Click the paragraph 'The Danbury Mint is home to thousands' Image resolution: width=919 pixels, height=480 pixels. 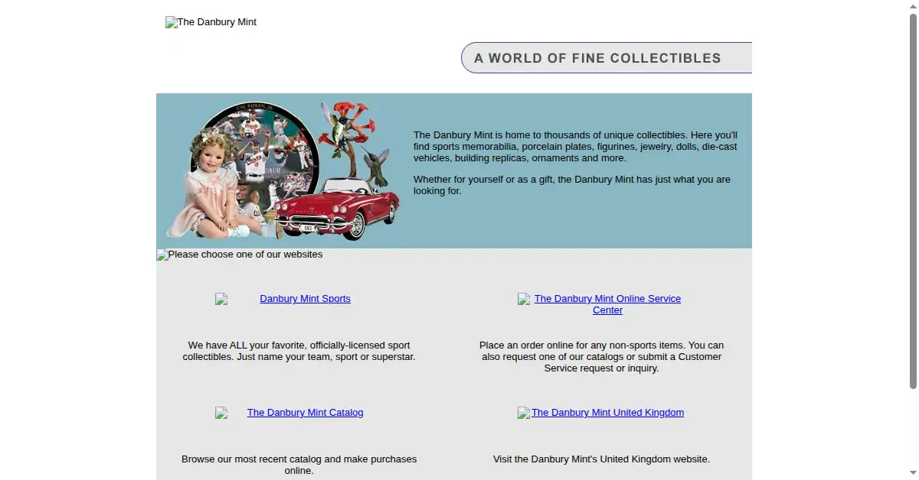tap(575, 147)
